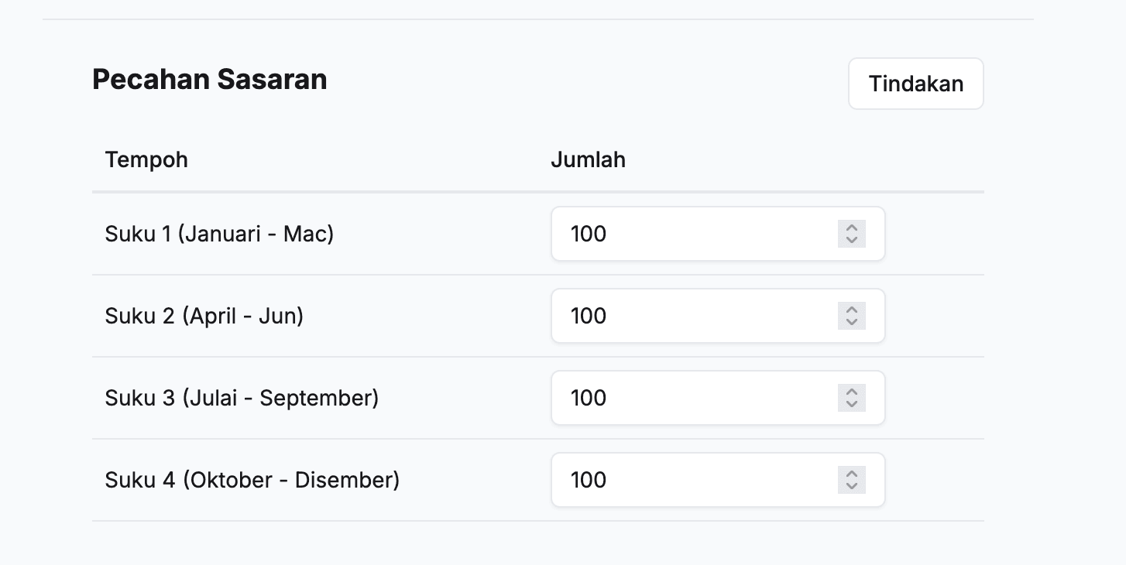Raise Suku 4 amount with up arrow
This screenshot has width=1126, height=565.
pyautogui.click(x=852, y=474)
